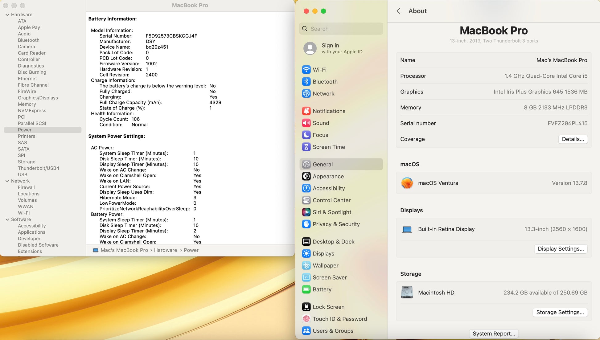Select Graphics/Displays in the Hardware list
Screen dimensions: 600x340
pyautogui.click(x=38, y=98)
